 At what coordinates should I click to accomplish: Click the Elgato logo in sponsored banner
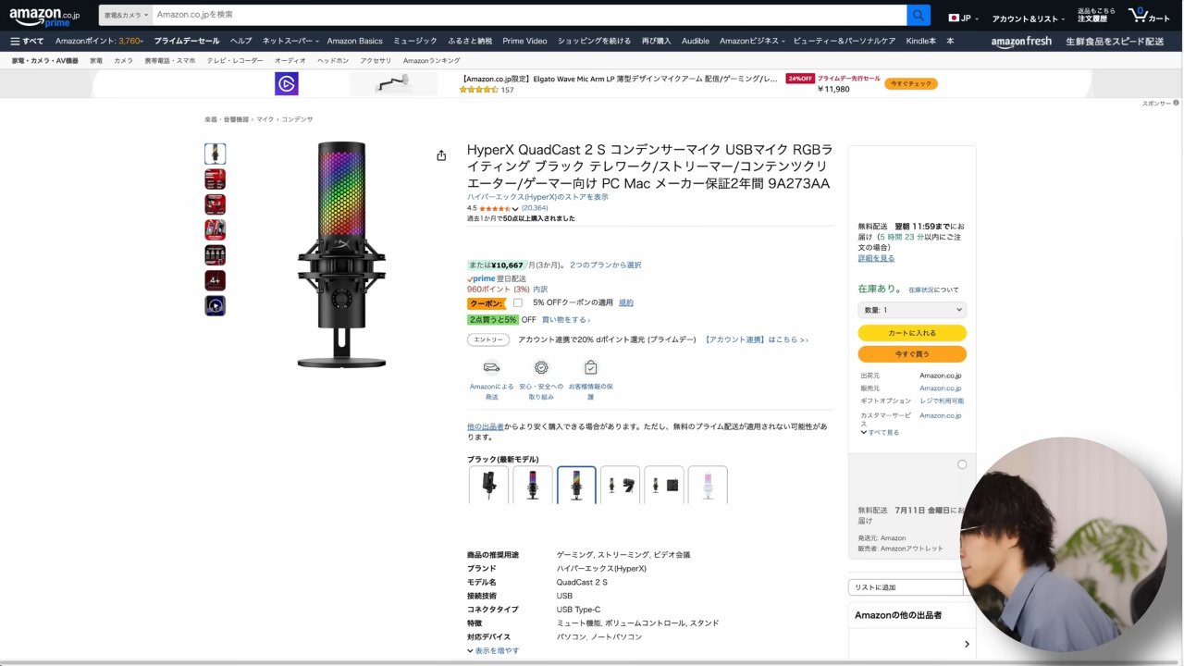[x=287, y=84]
